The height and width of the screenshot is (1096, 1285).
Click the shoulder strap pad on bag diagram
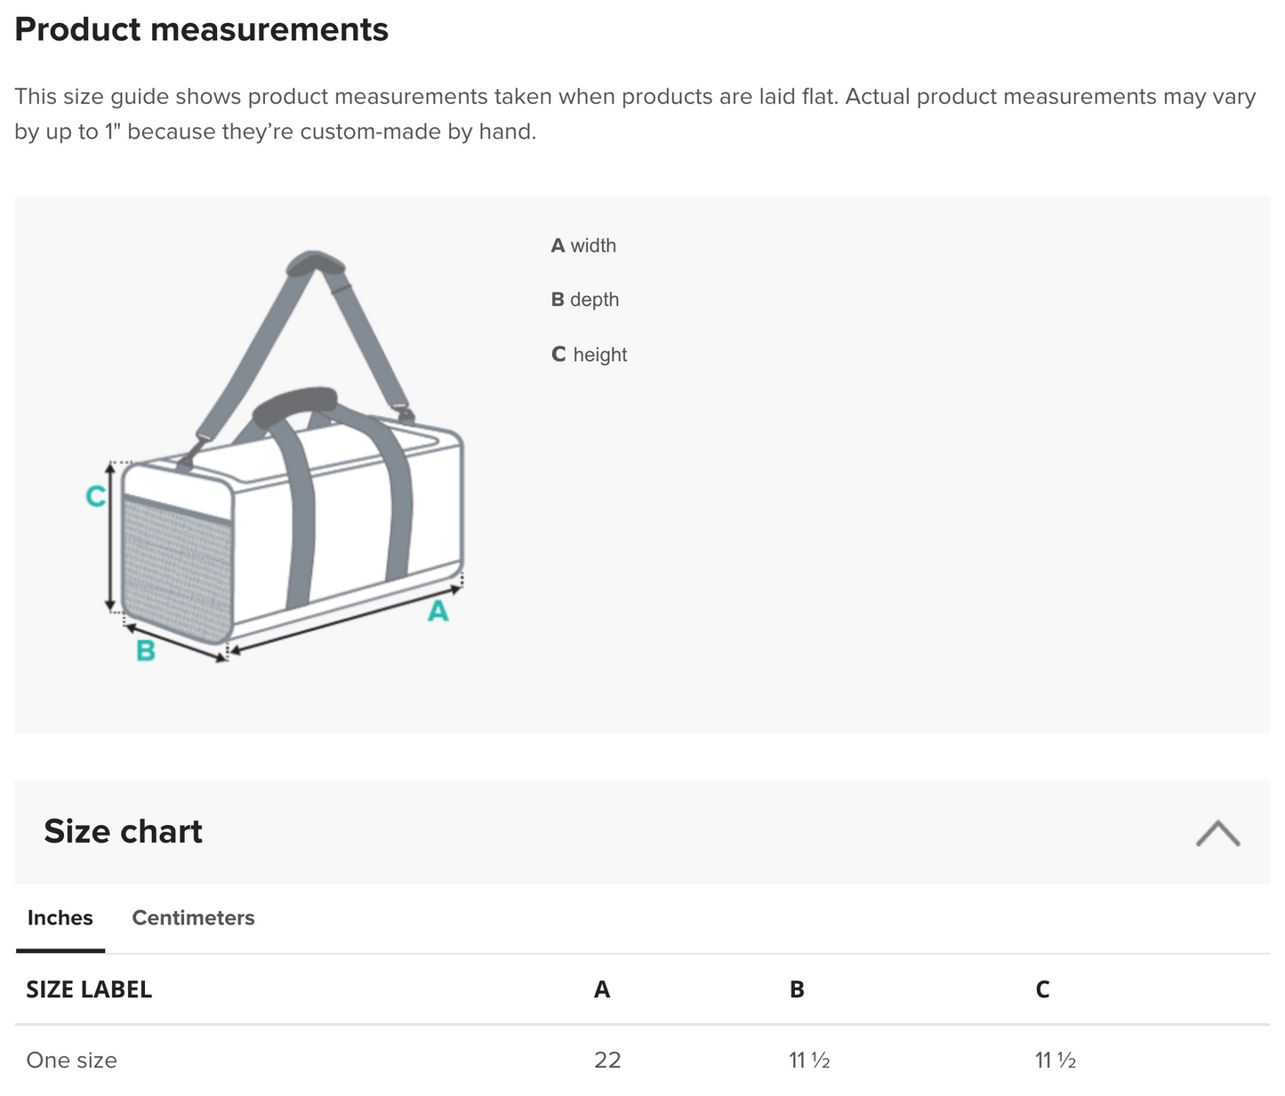316,264
